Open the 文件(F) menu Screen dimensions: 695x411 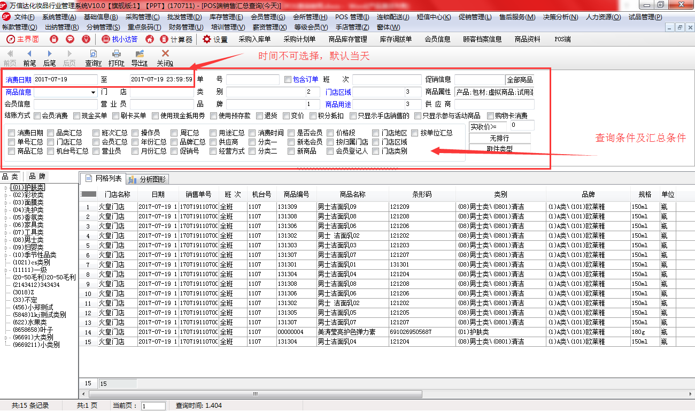(x=24, y=17)
